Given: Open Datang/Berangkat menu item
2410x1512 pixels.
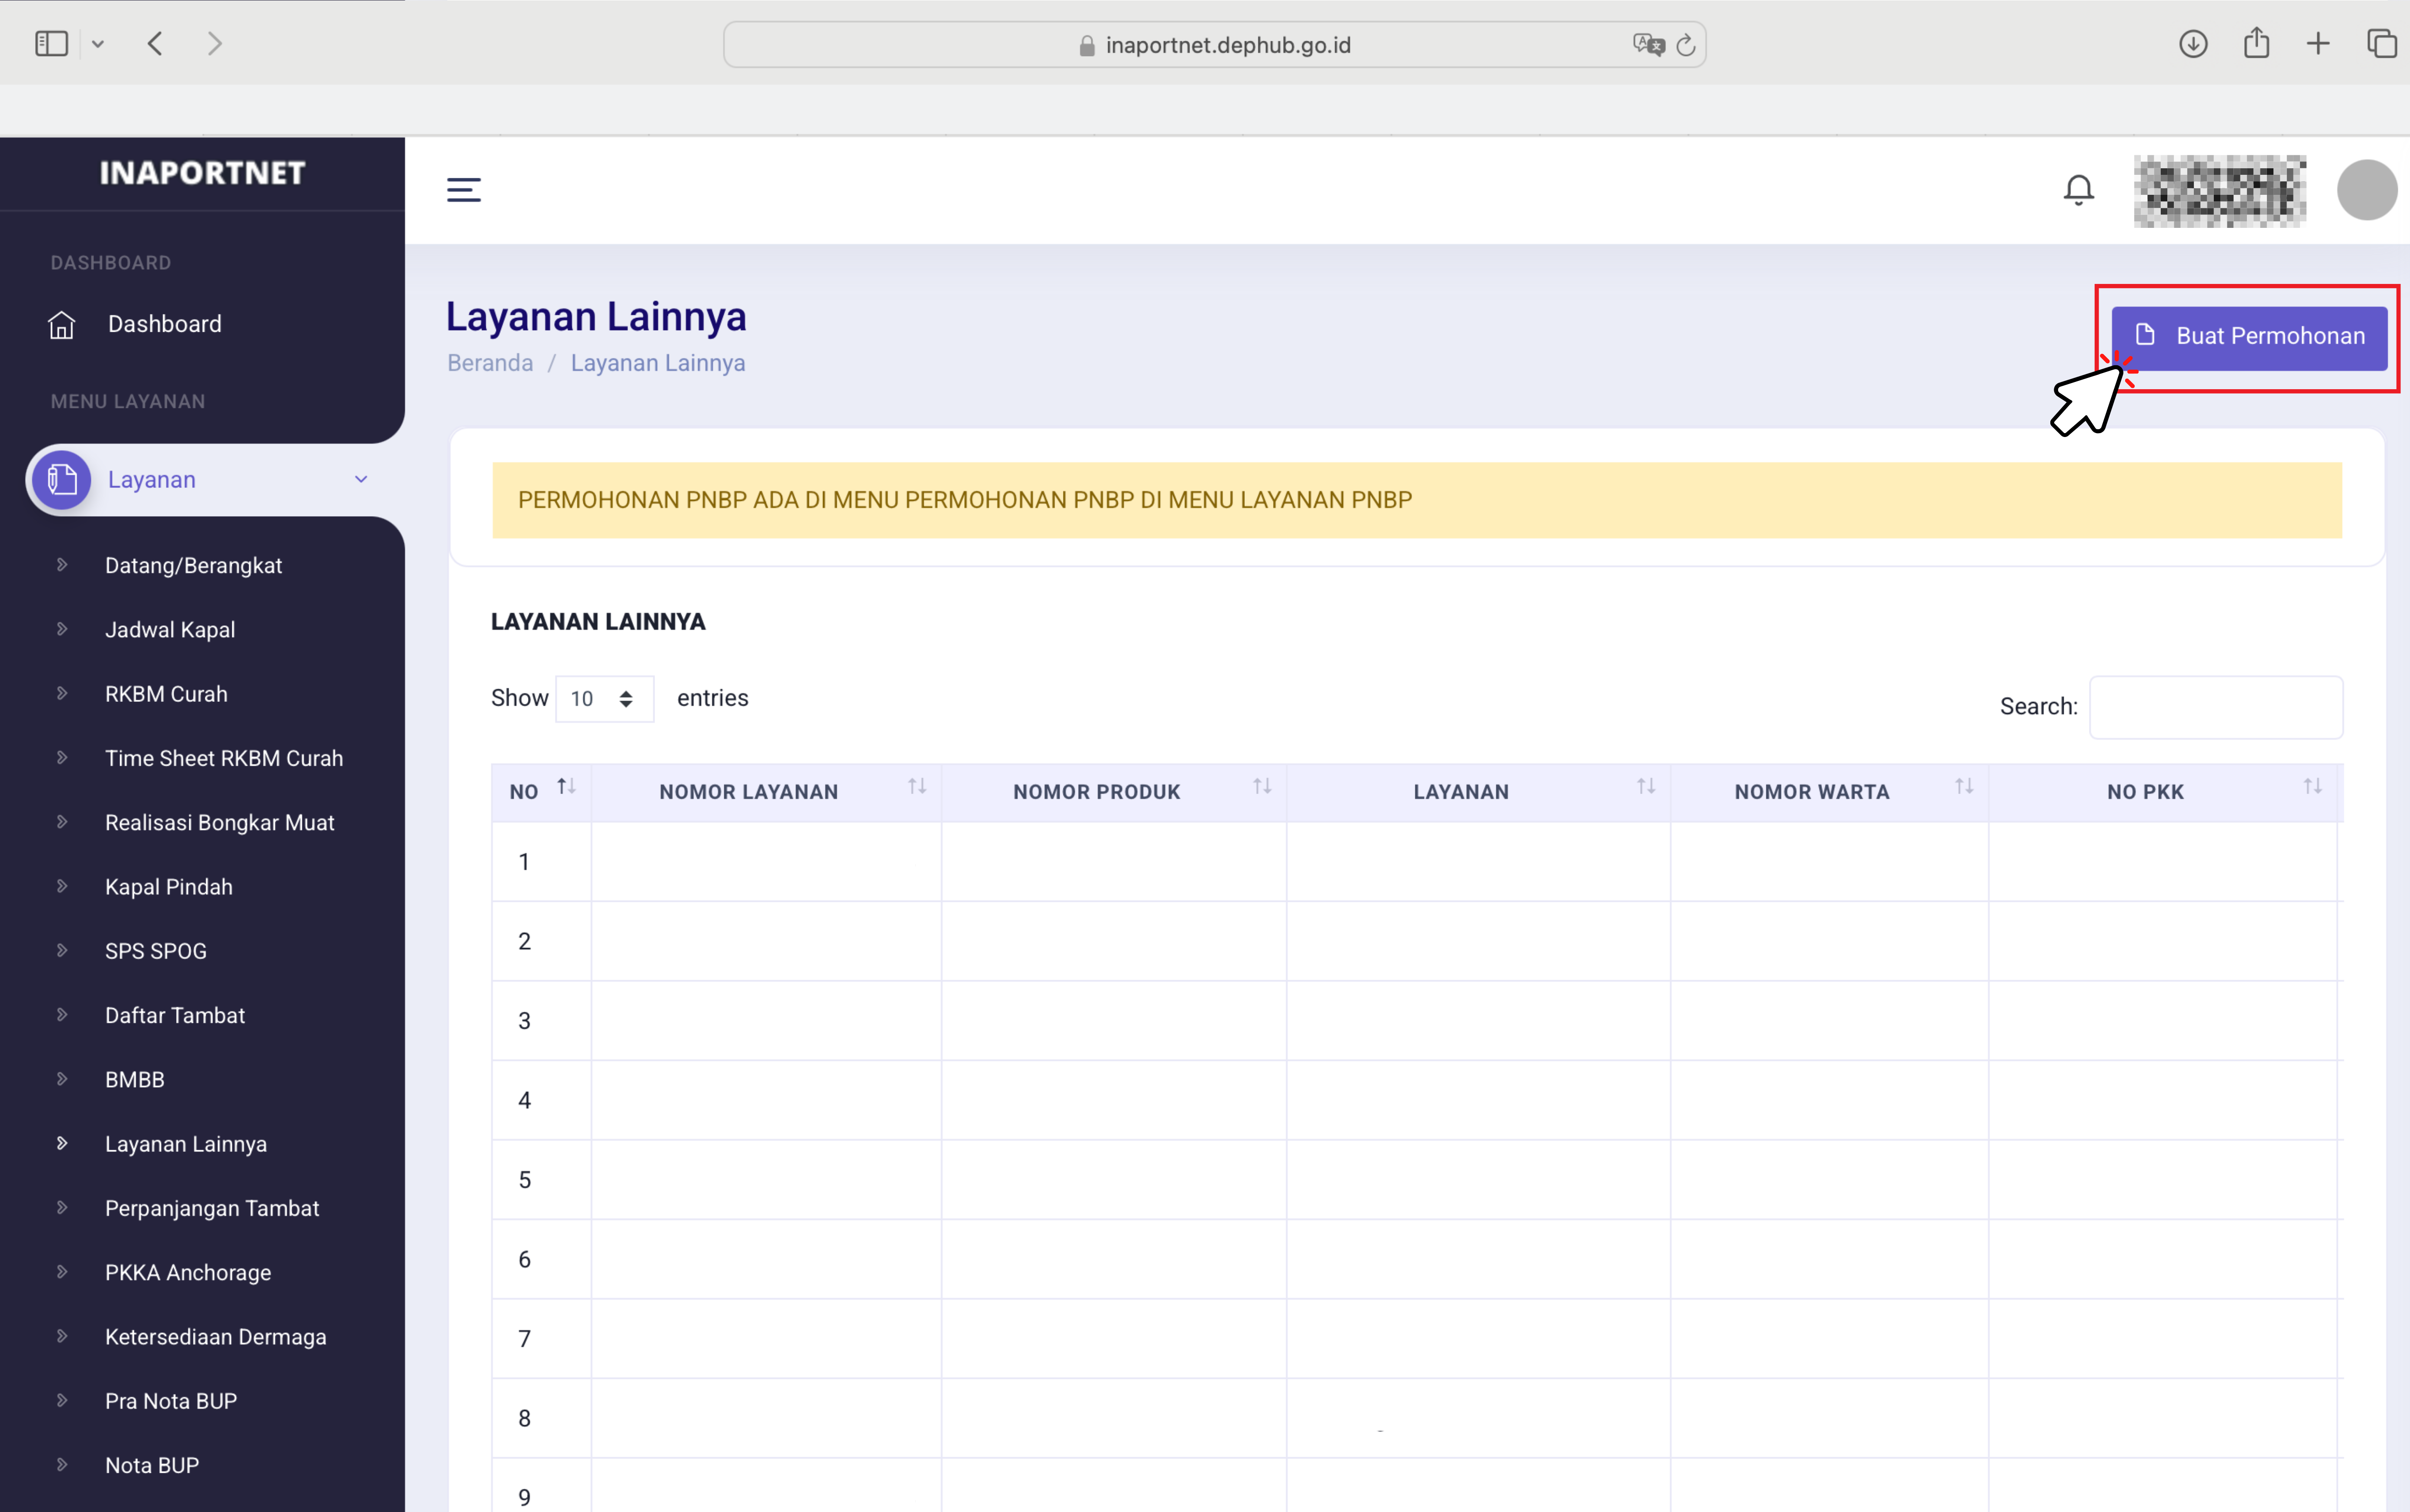Looking at the screenshot, I should [x=193, y=566].
